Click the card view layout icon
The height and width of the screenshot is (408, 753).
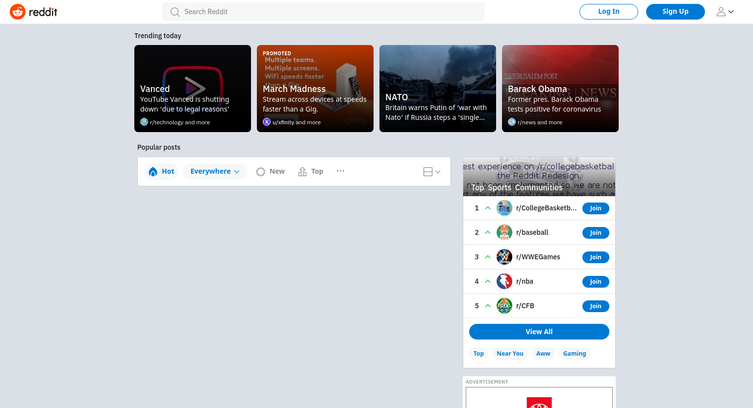[x=428, y=172]
